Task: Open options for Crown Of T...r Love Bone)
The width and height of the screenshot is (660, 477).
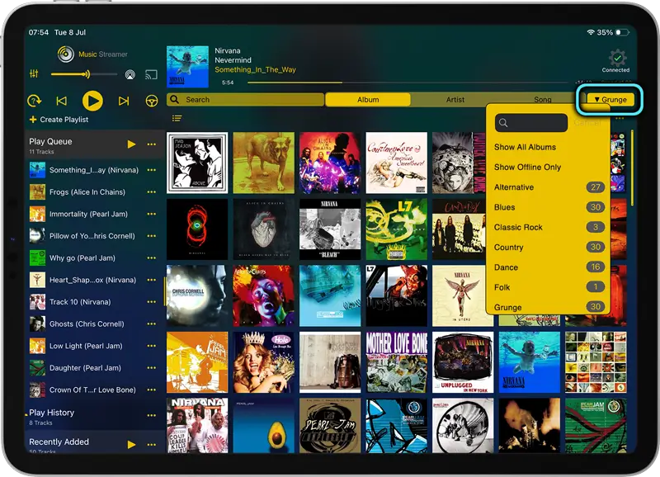Action: [152, 390]
